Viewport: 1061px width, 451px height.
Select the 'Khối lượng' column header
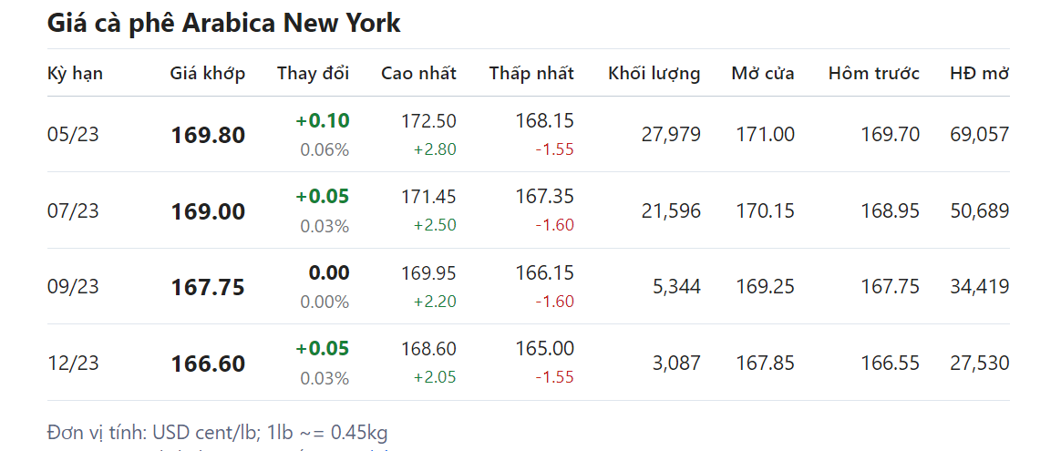point(654,74)
